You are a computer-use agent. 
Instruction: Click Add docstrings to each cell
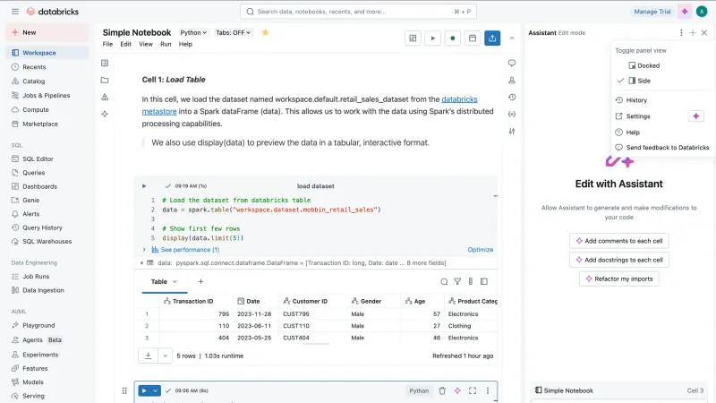tap(618, 260)
